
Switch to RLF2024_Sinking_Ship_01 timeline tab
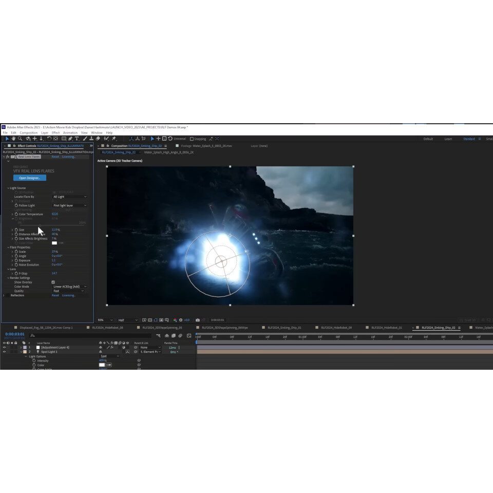(284, 327)
